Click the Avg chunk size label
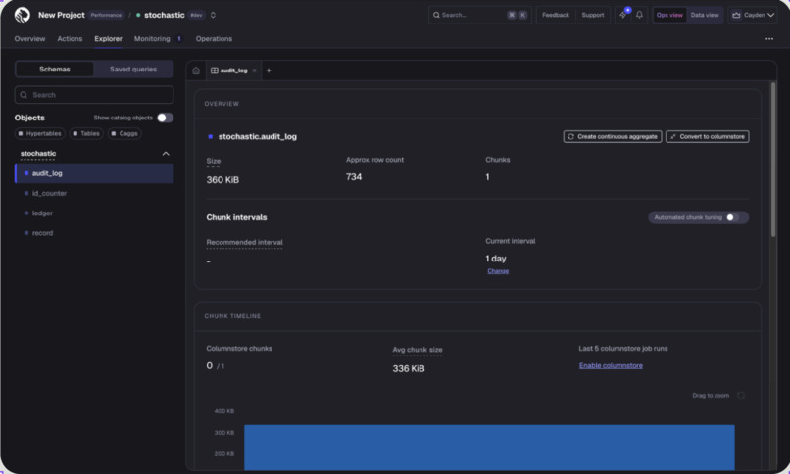 [x=418, y=350]
